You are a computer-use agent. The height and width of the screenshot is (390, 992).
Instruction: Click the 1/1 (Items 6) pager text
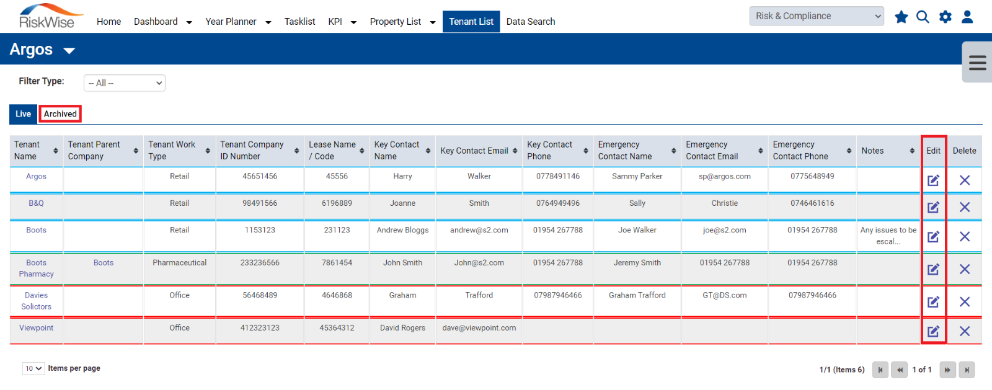coord(841,370)
